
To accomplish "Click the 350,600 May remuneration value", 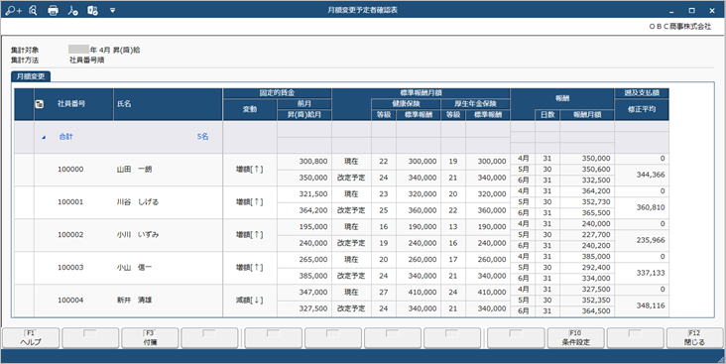I will coord(596,170).
